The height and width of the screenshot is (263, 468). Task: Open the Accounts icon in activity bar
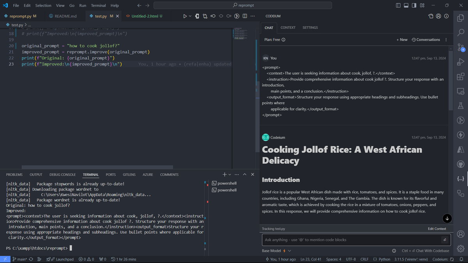pyautogui.click(x=461, y=234)
